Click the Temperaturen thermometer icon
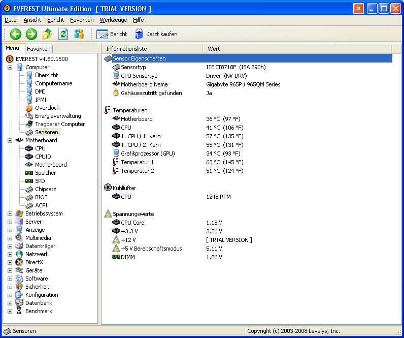This screenshot has height=338, width=404. click(x=108, y=110)
